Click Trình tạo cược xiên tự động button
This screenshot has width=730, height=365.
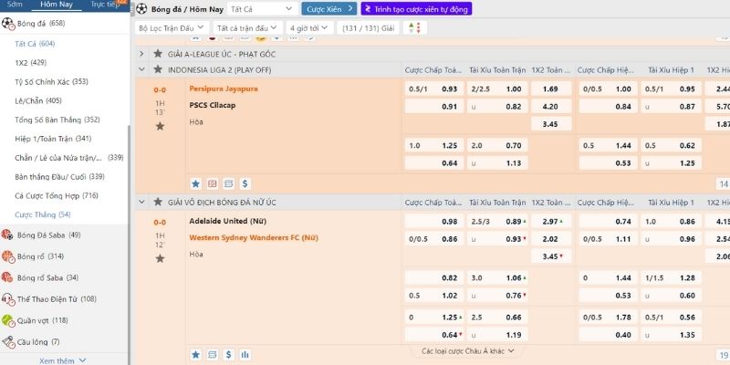tap(416, 9)
